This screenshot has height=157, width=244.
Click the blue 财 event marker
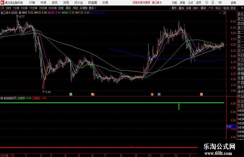[159, 94]
